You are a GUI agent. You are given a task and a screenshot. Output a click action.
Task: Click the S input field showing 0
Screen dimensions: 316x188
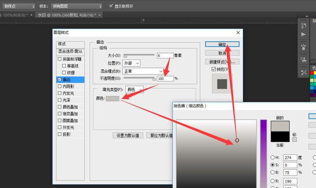[x=290, y=165]
